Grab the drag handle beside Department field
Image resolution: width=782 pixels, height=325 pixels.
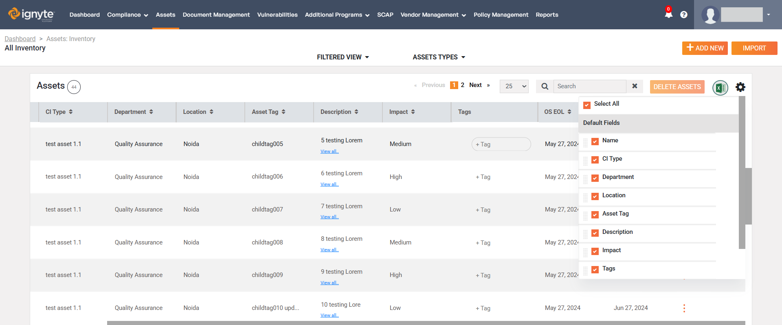[x=586, y=179]
